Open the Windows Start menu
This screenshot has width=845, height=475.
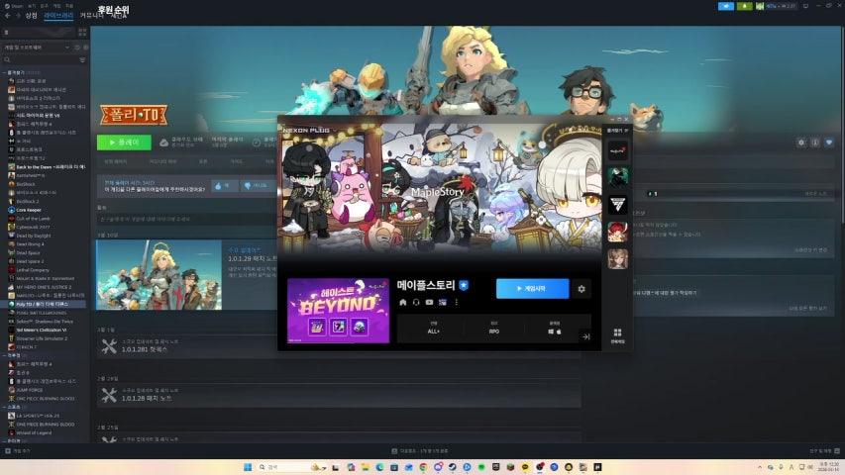point(248,467)
